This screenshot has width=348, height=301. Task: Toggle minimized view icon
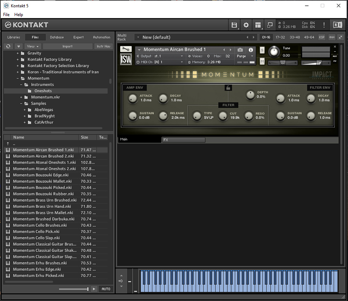(270, 25)
